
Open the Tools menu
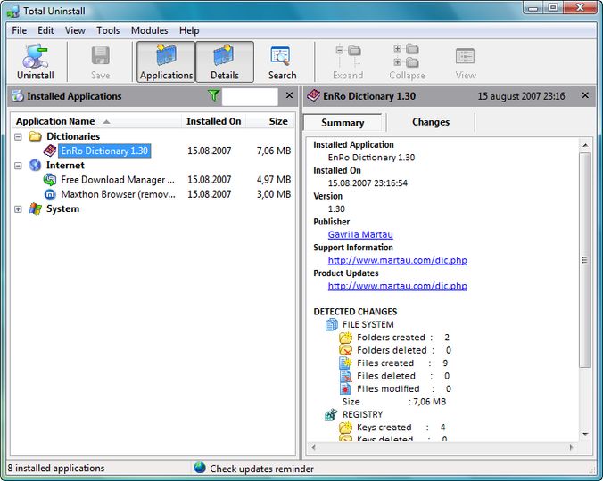tap(108, 30)
